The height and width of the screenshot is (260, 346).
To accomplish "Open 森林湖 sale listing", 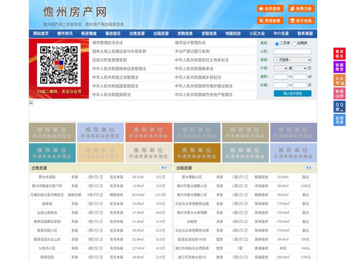I will tap(47, 204).
